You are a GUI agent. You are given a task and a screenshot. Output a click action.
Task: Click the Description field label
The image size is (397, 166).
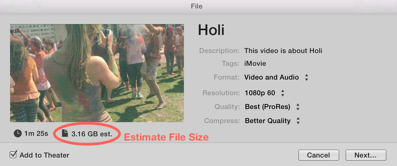219,51
